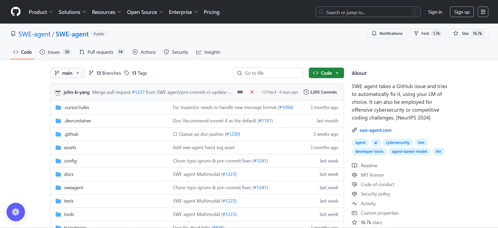Open the GitHub homepage logo

click(x=16, y=12)
